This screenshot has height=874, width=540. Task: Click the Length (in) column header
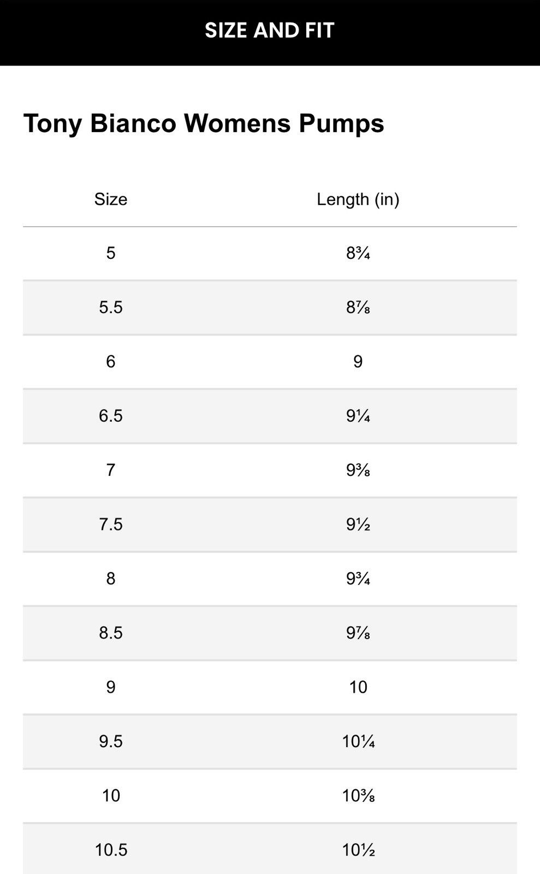pyautogui.click(x=358, y=199)
